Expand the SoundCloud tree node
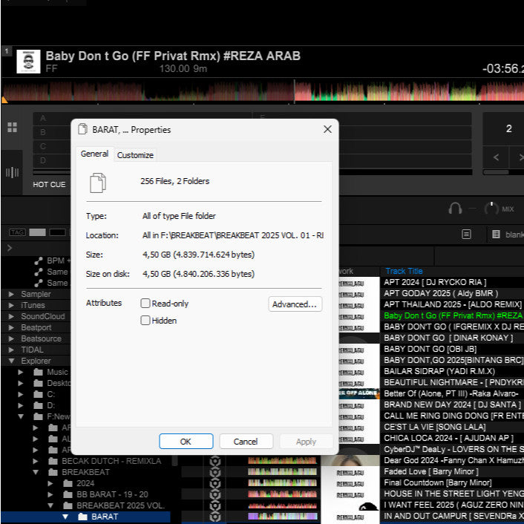The width and height of the screenshot is (524, 524). [x=11, y=316]
